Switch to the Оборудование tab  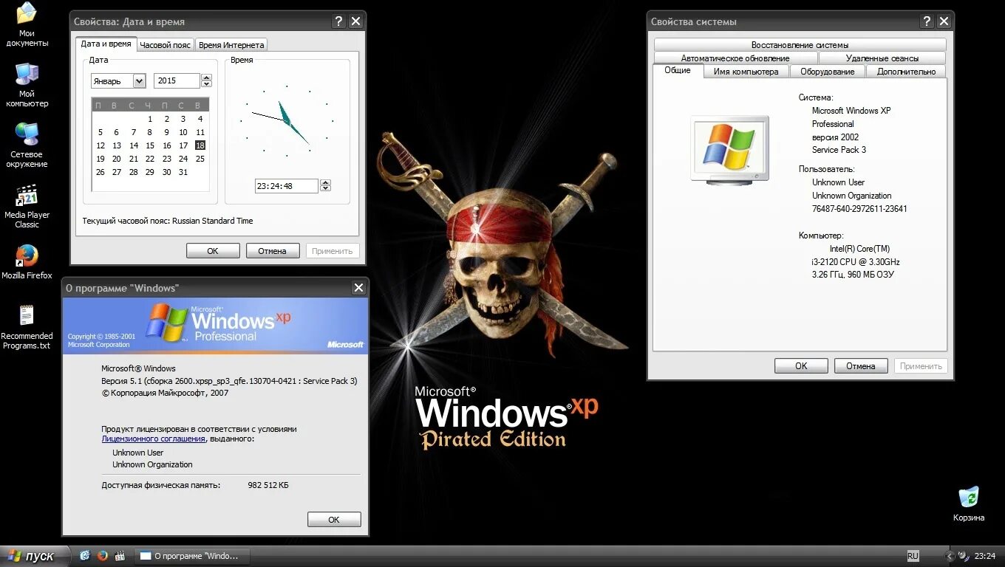pyautogui.click(x=827, y=72)
